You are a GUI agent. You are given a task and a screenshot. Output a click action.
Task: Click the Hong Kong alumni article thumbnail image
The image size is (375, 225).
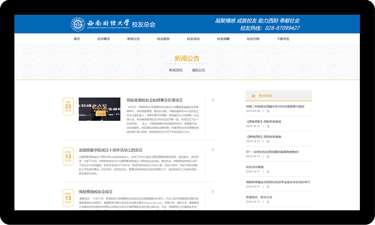99,109
